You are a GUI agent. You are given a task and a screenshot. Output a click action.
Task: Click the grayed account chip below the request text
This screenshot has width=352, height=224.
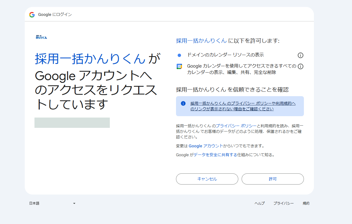click(x=72, y=123)
